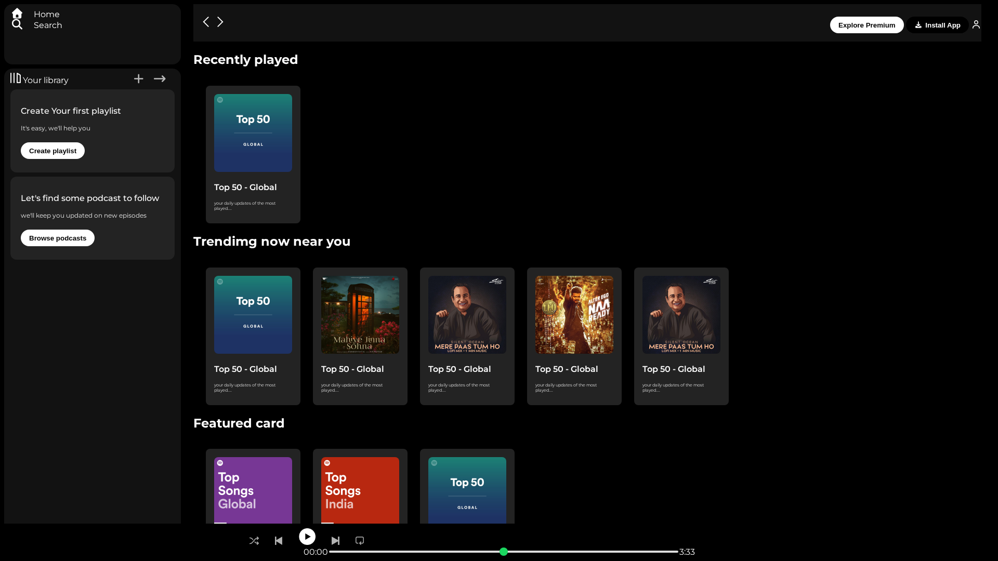Add a playlist with the plus icon
The image size is (998, 561).
click(138, 79)
